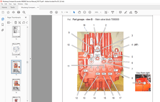This screenshot has width=160, height=102.
Task: Rotate pages counterclockwise icon
Action: (x=24, y=22)
